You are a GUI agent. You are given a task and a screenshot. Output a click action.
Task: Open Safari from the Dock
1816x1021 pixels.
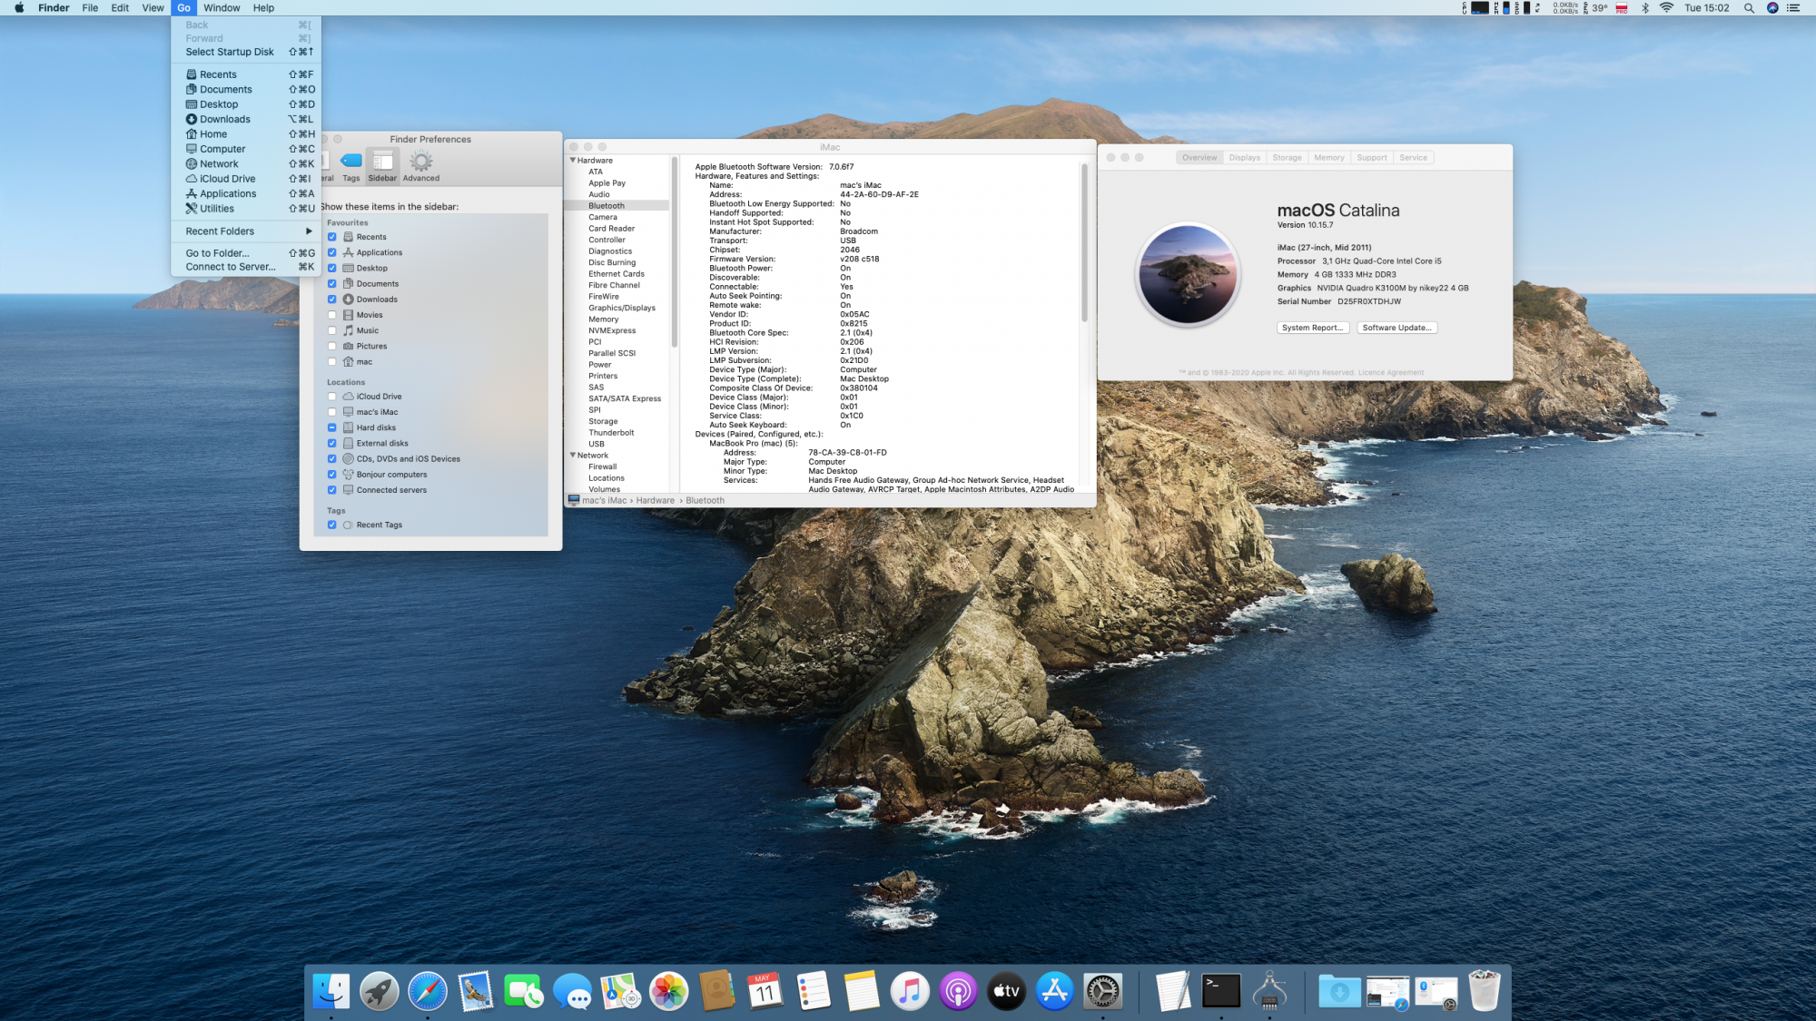click(428, 991)
